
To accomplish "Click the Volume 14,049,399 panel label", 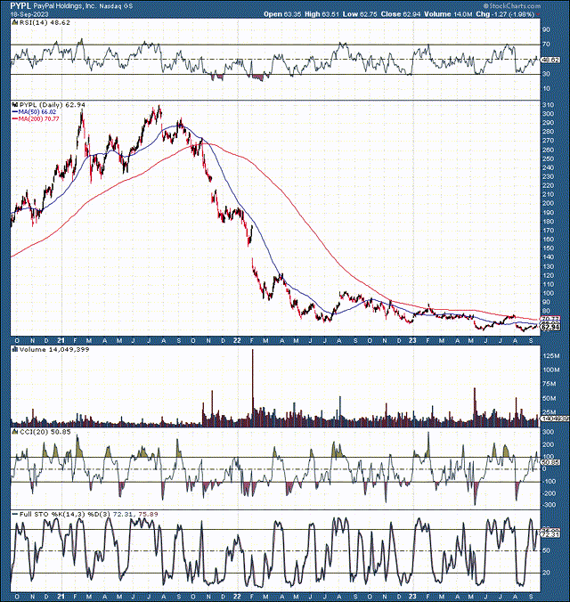I will coord(54,349).
